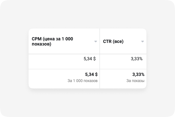
Task: Click the CPM (цена за 1 000 показов) header
Action: pyautogui.click(x=52, y=41)
